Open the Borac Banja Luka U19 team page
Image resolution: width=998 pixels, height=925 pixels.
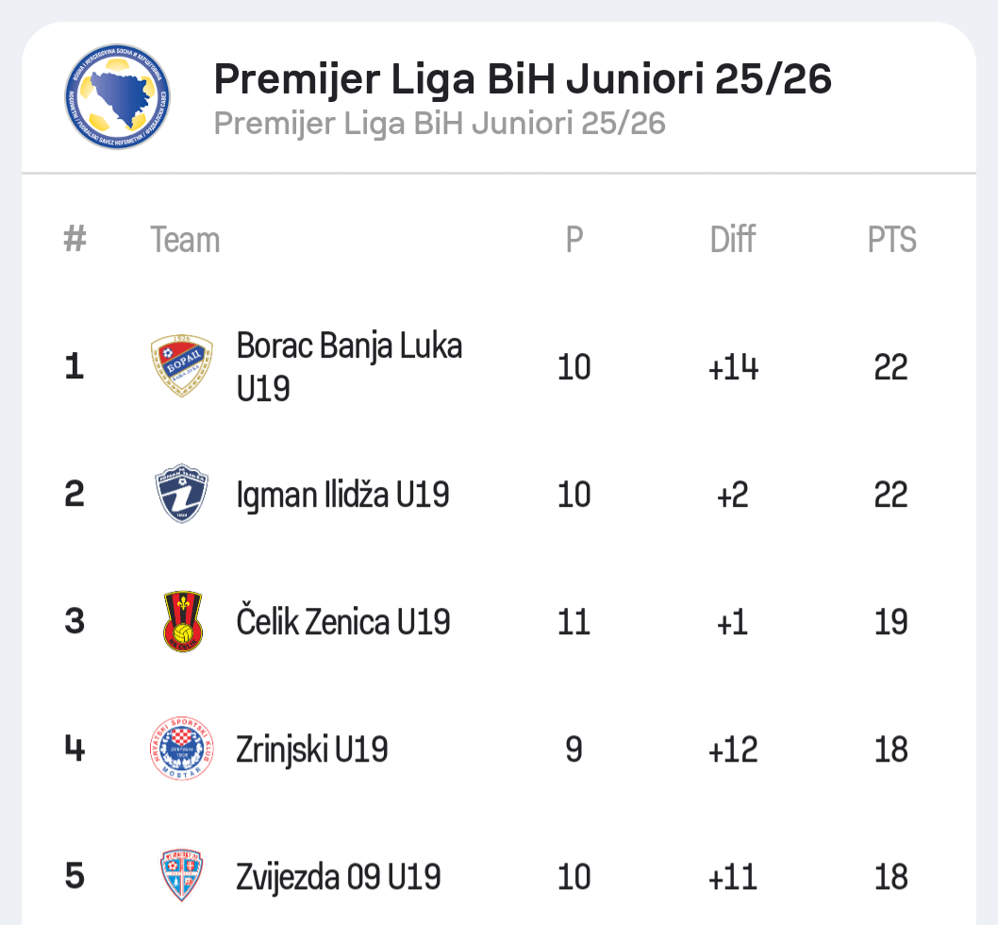pos(349,367)
